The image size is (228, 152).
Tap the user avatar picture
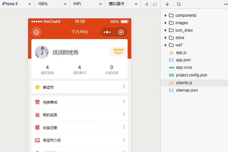point(42,52)
